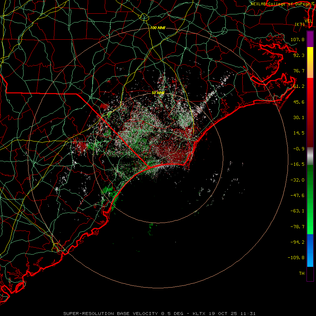Click the -32.0 legend value
The image size is (316, 316).
297,180
